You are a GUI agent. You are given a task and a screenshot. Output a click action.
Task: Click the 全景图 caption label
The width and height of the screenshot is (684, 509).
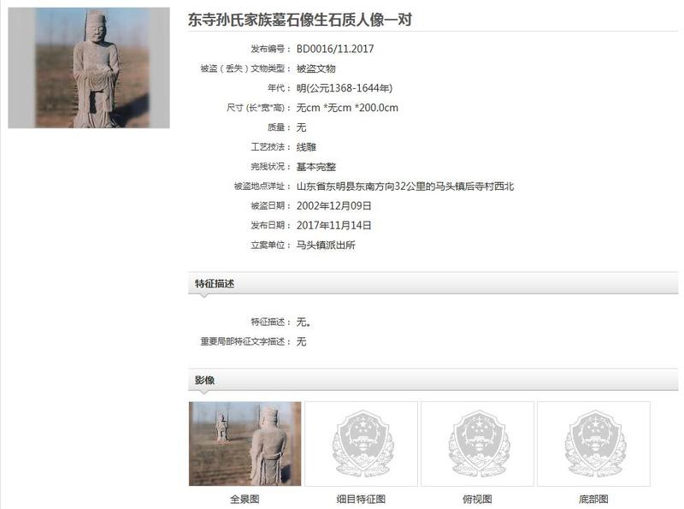(x=245, y=499)
